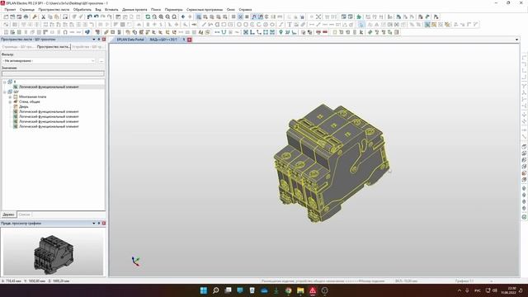Open the Проект menu
Viewport: 528px width, 297px height.
tap(10, 10)
